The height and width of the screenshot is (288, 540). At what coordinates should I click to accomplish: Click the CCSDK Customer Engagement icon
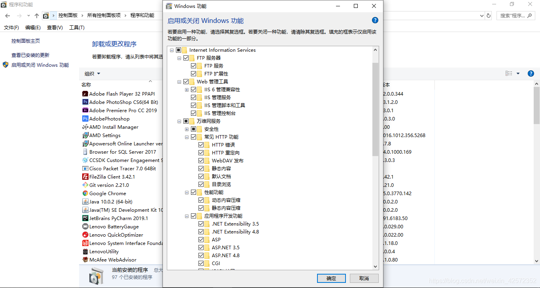(85, 160)
